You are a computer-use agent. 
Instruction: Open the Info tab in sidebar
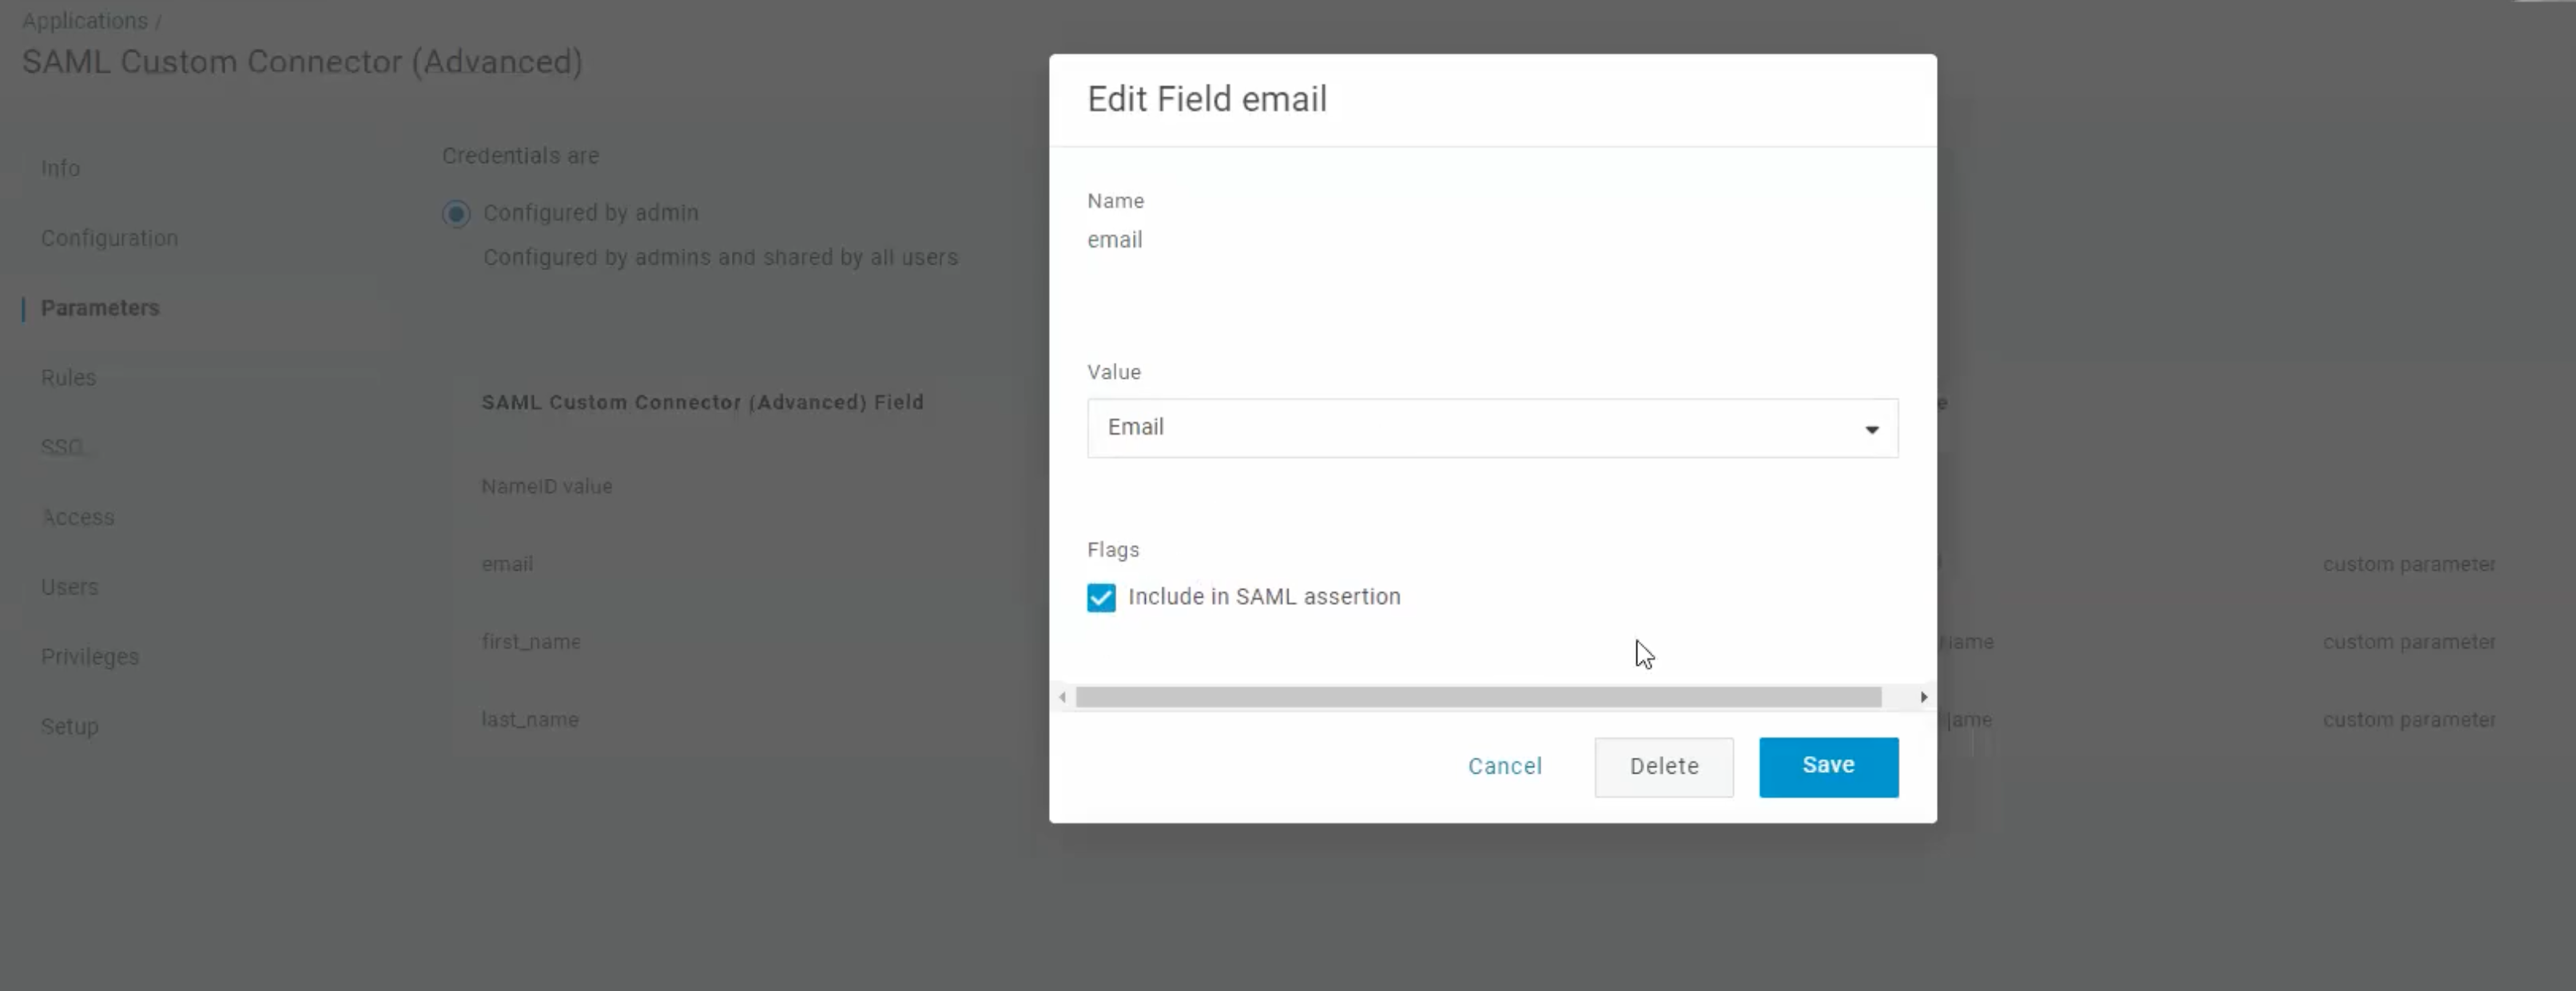tap(60, 168)
